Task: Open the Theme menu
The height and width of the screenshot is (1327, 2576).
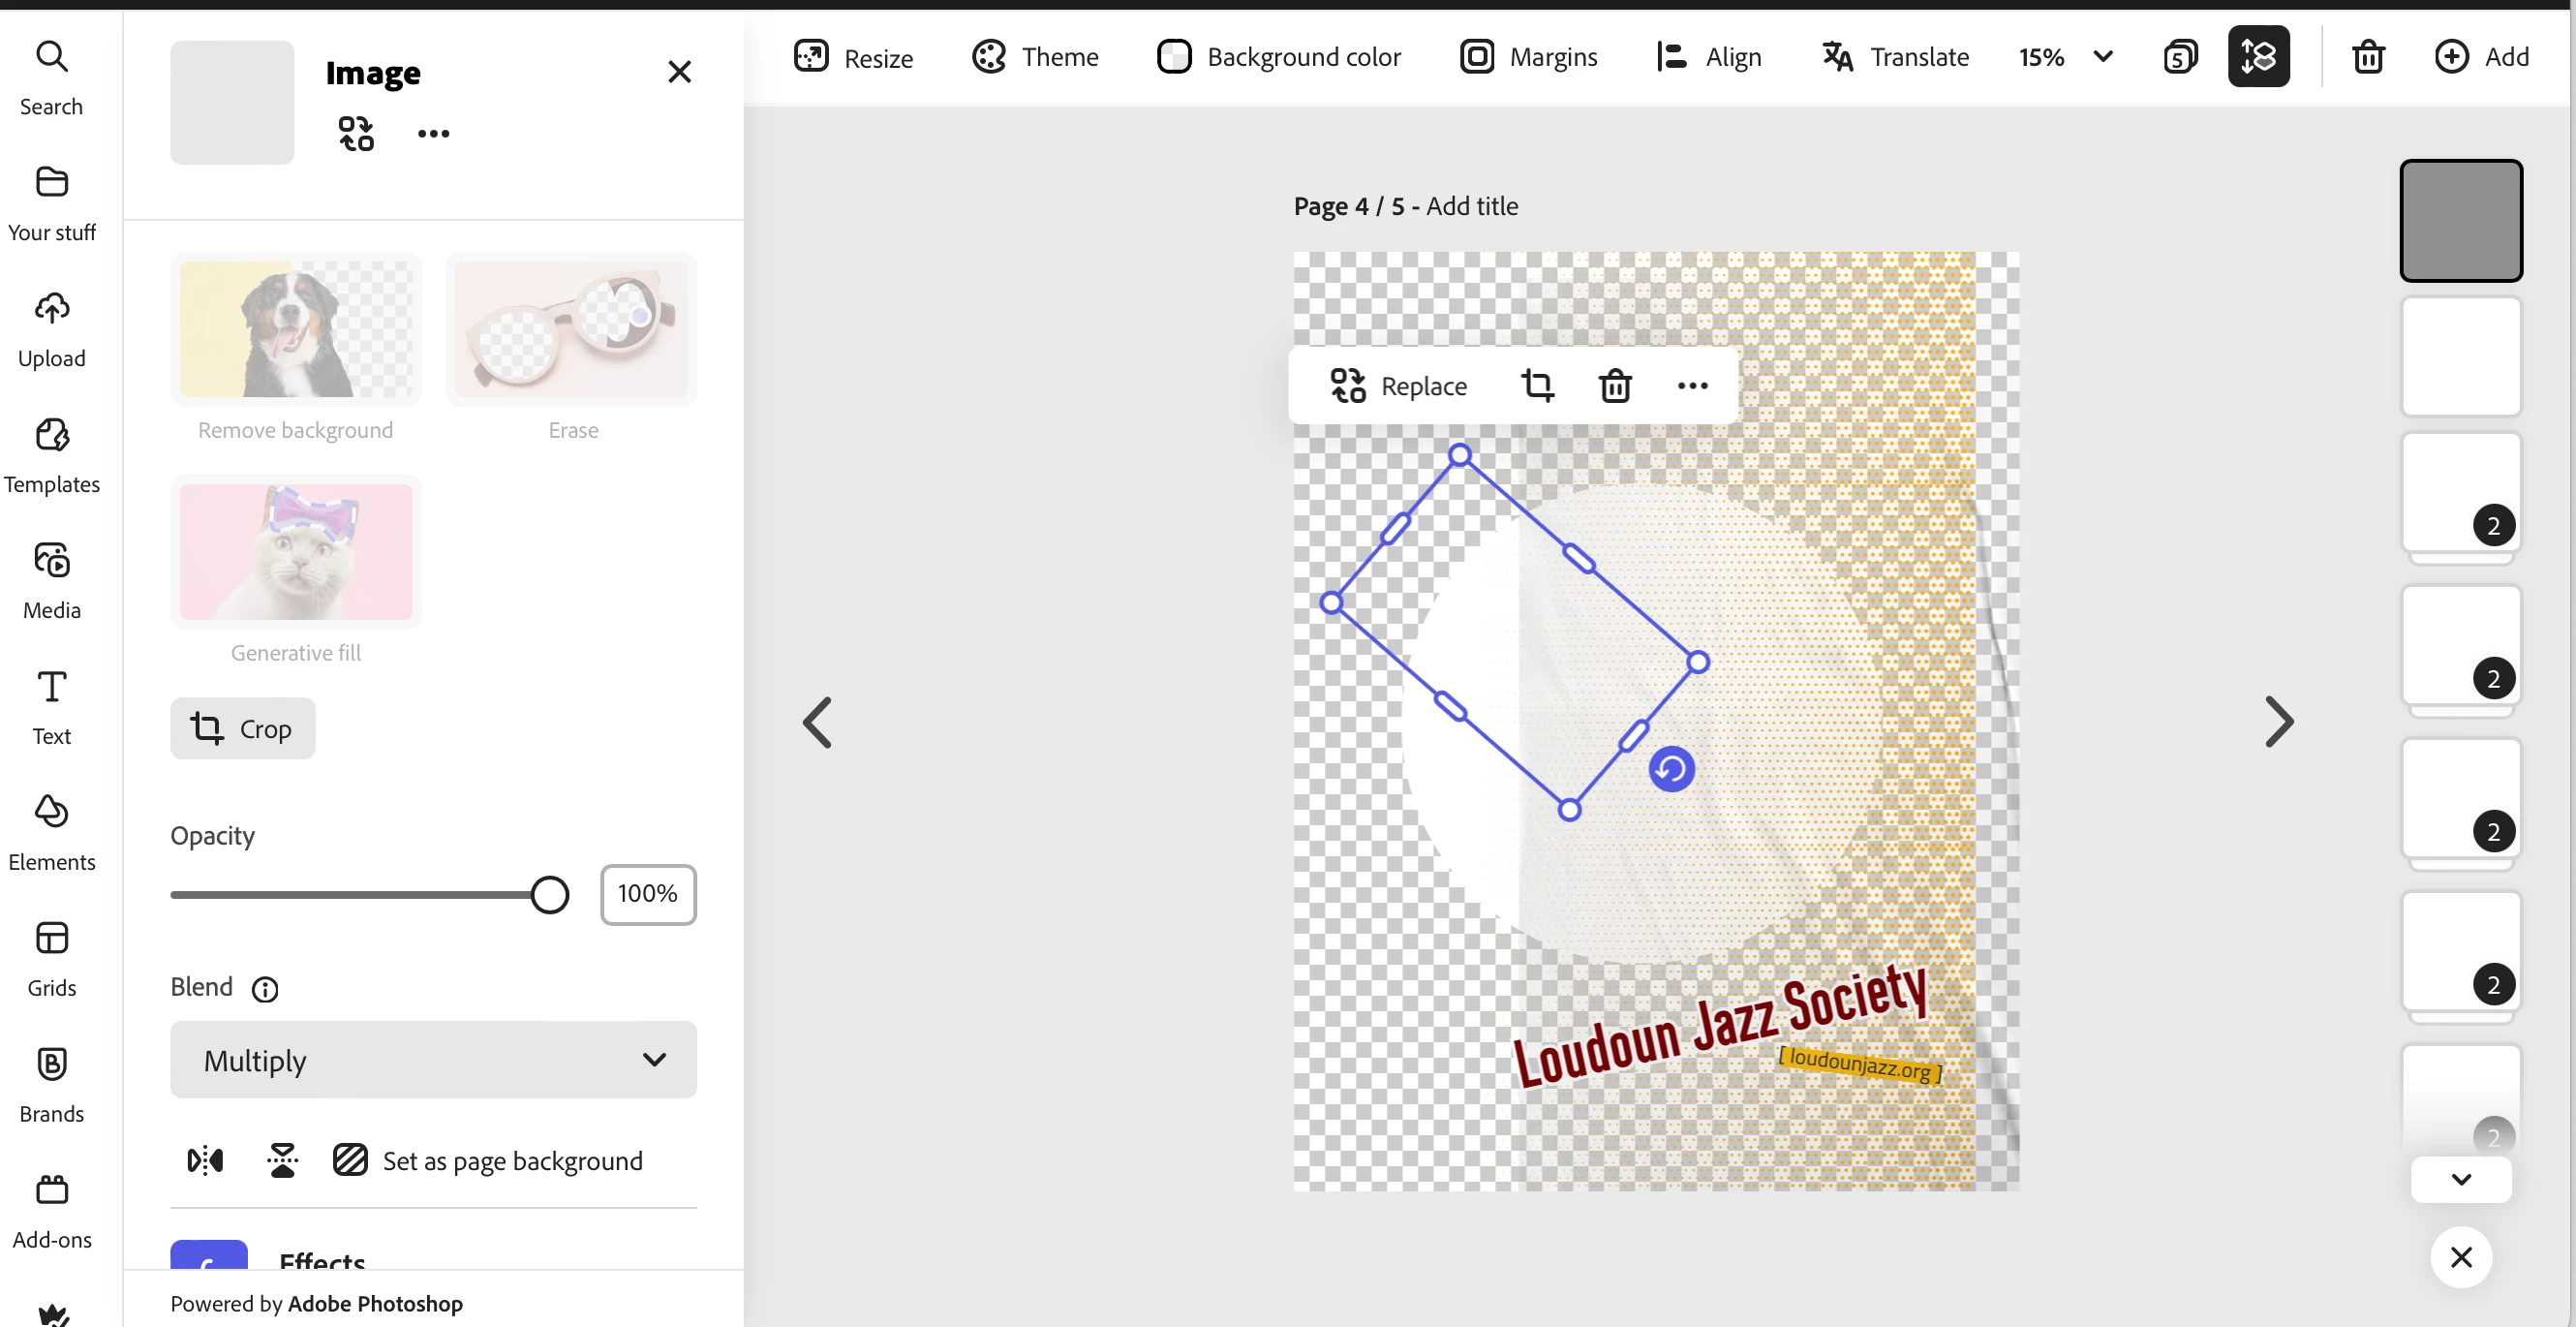Action: (x=1035, y=57)
